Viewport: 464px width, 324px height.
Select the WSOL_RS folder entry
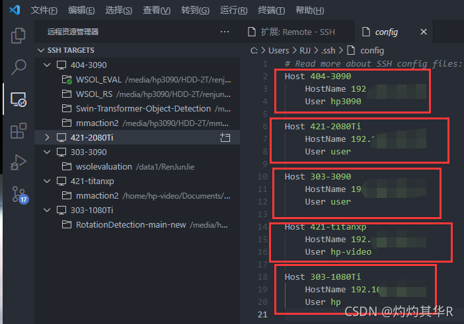137,94
